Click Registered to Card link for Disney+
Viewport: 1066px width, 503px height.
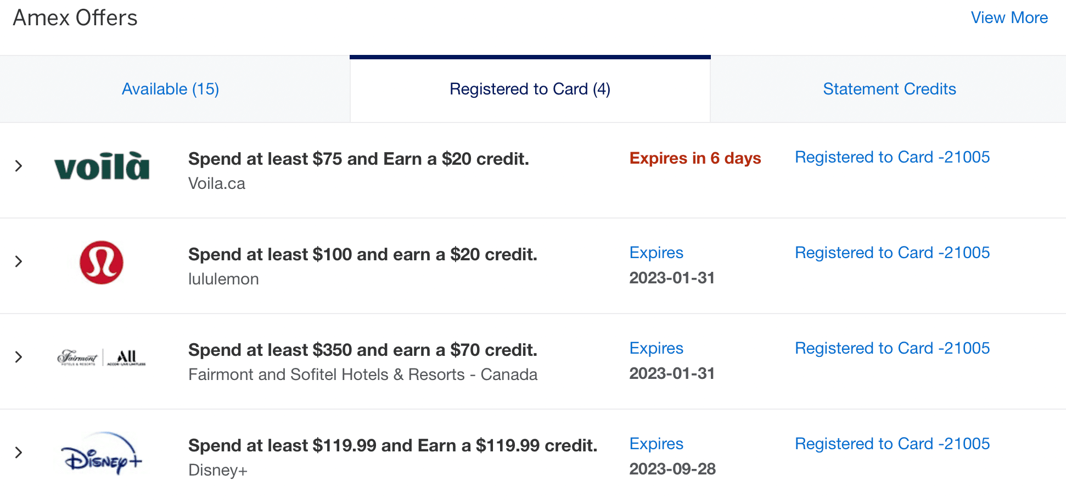[892, 444]
